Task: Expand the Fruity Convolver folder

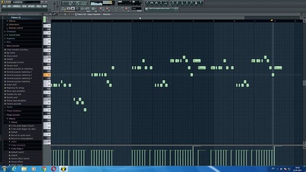Action: (x=18, y=145)
